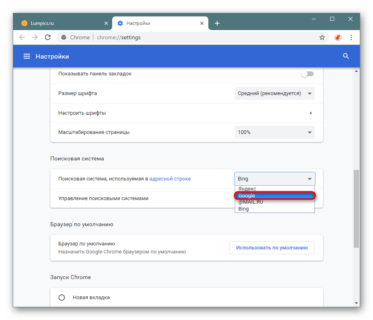The image size is (373, 320).
Task: Go back with the browser back arrow
Action: tap(22, 37)
